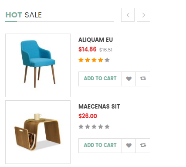Viewport: 186px width, 167px height.
Task: Click the $26.00 price of Maecenas Sit
Action: coord(88,116)
